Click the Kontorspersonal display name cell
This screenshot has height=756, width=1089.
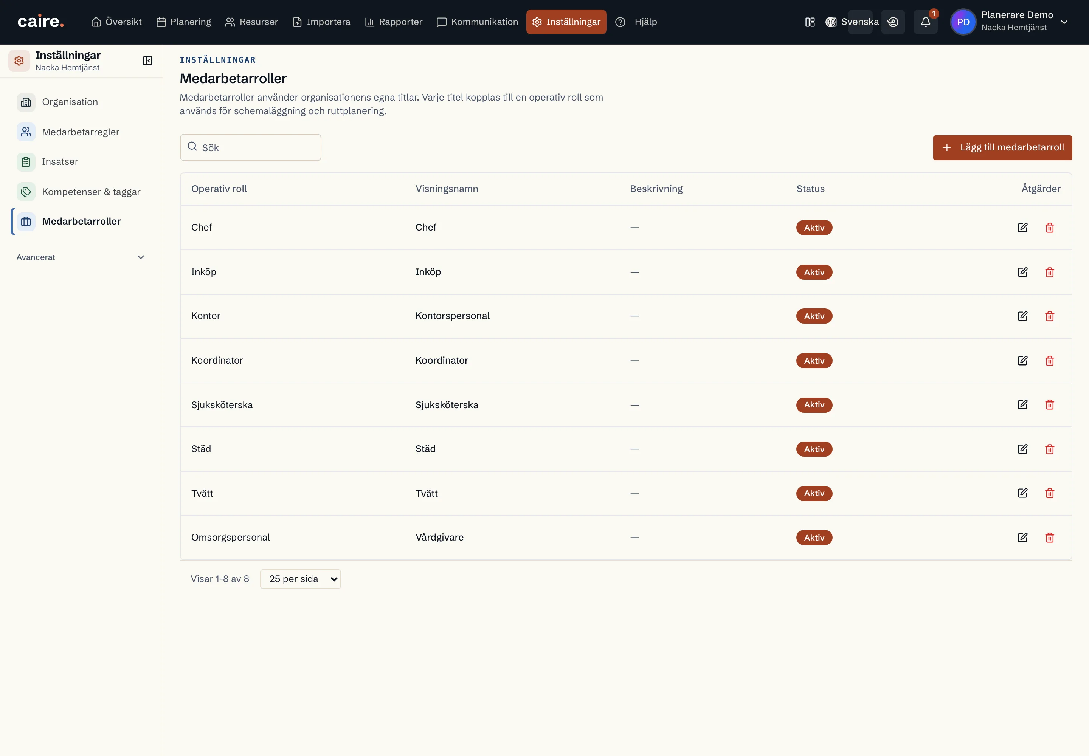(x=453, y=316)
